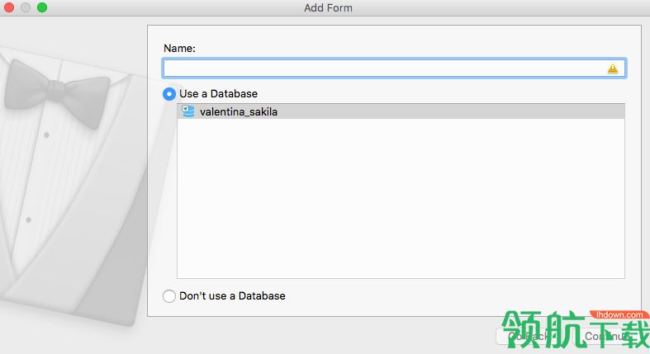The width and height of the screenshot is (650, 354).
Task: Click the Continue button
Action: pos(607,337)
